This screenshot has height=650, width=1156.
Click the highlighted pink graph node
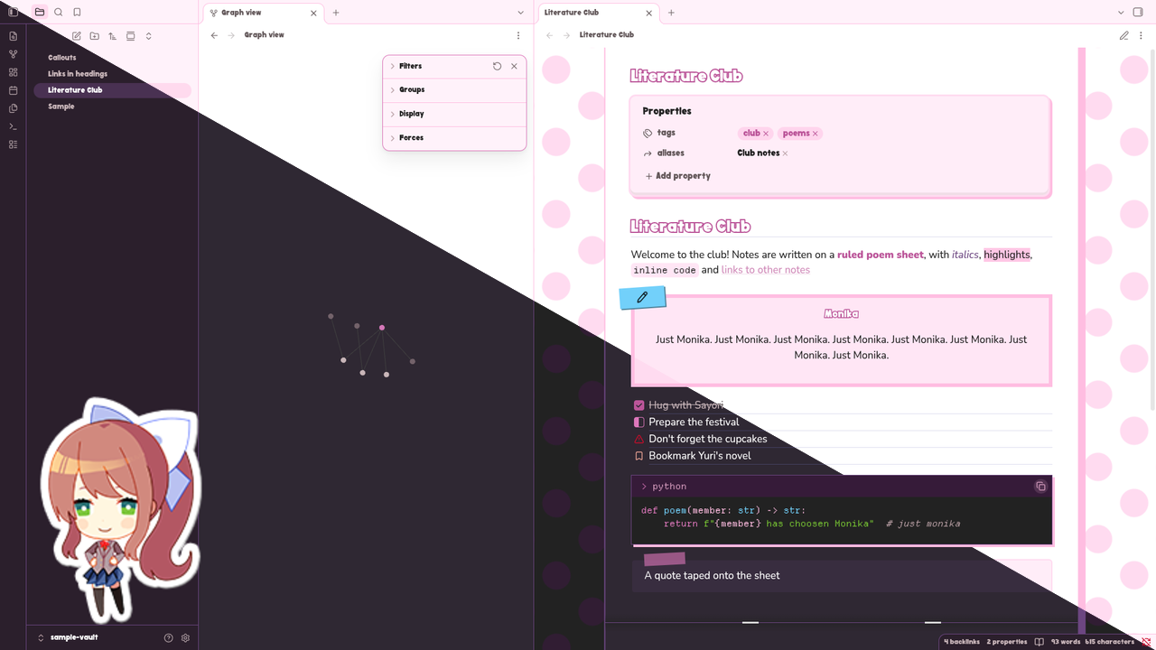[x=382, y=328]
